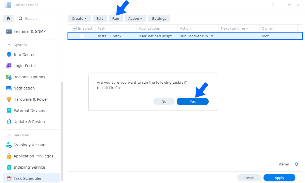This screenshot has width=305, height=183.
Task: Confirm with the Yes button
Action: (193, 102)
